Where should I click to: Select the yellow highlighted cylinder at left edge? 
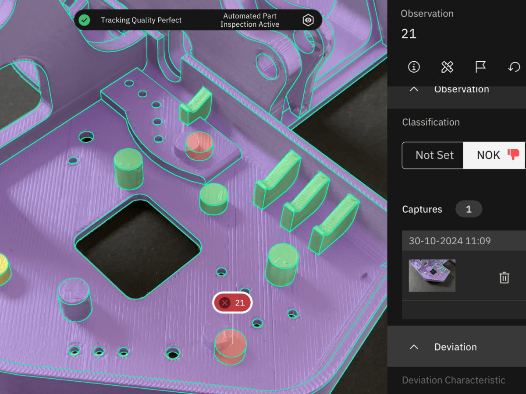(x=4, y=269)
